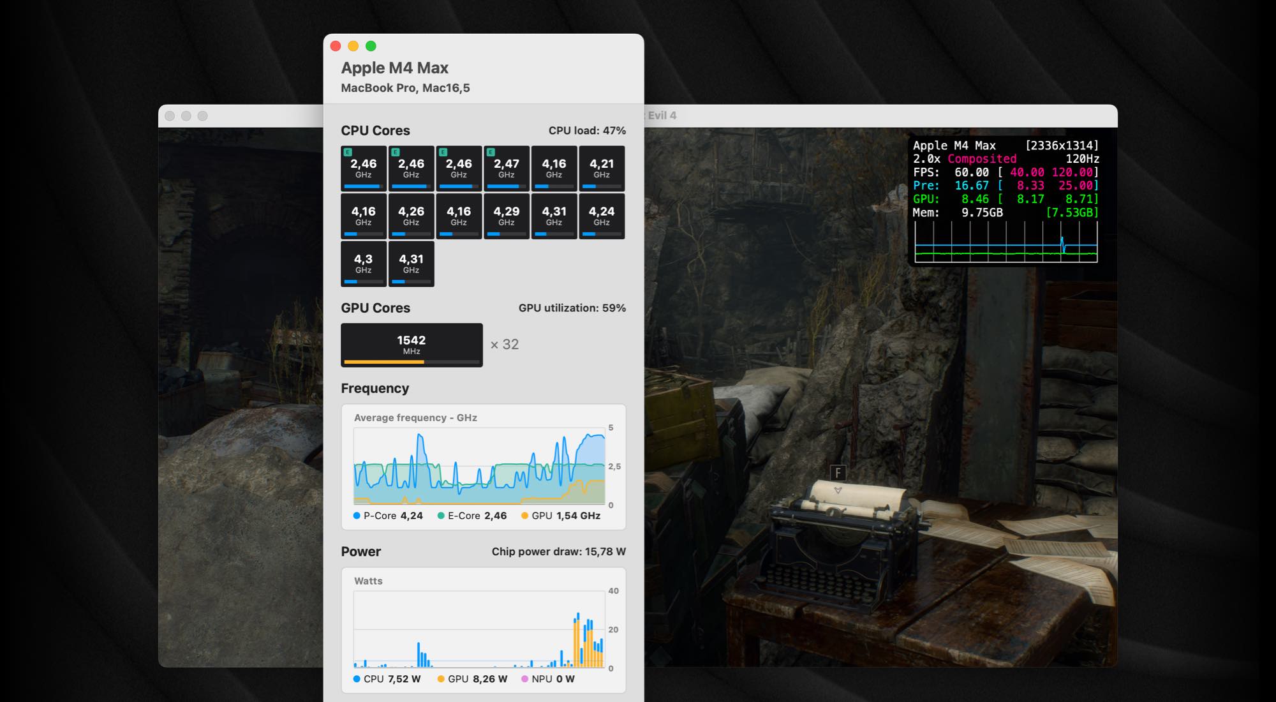1276x702 pixels.
Task: Click the Watts power bar chart
Action: tap(479, 629)
